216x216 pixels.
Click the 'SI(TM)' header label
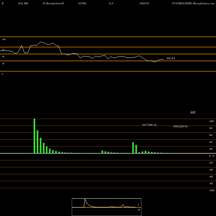tap(82, 3)
